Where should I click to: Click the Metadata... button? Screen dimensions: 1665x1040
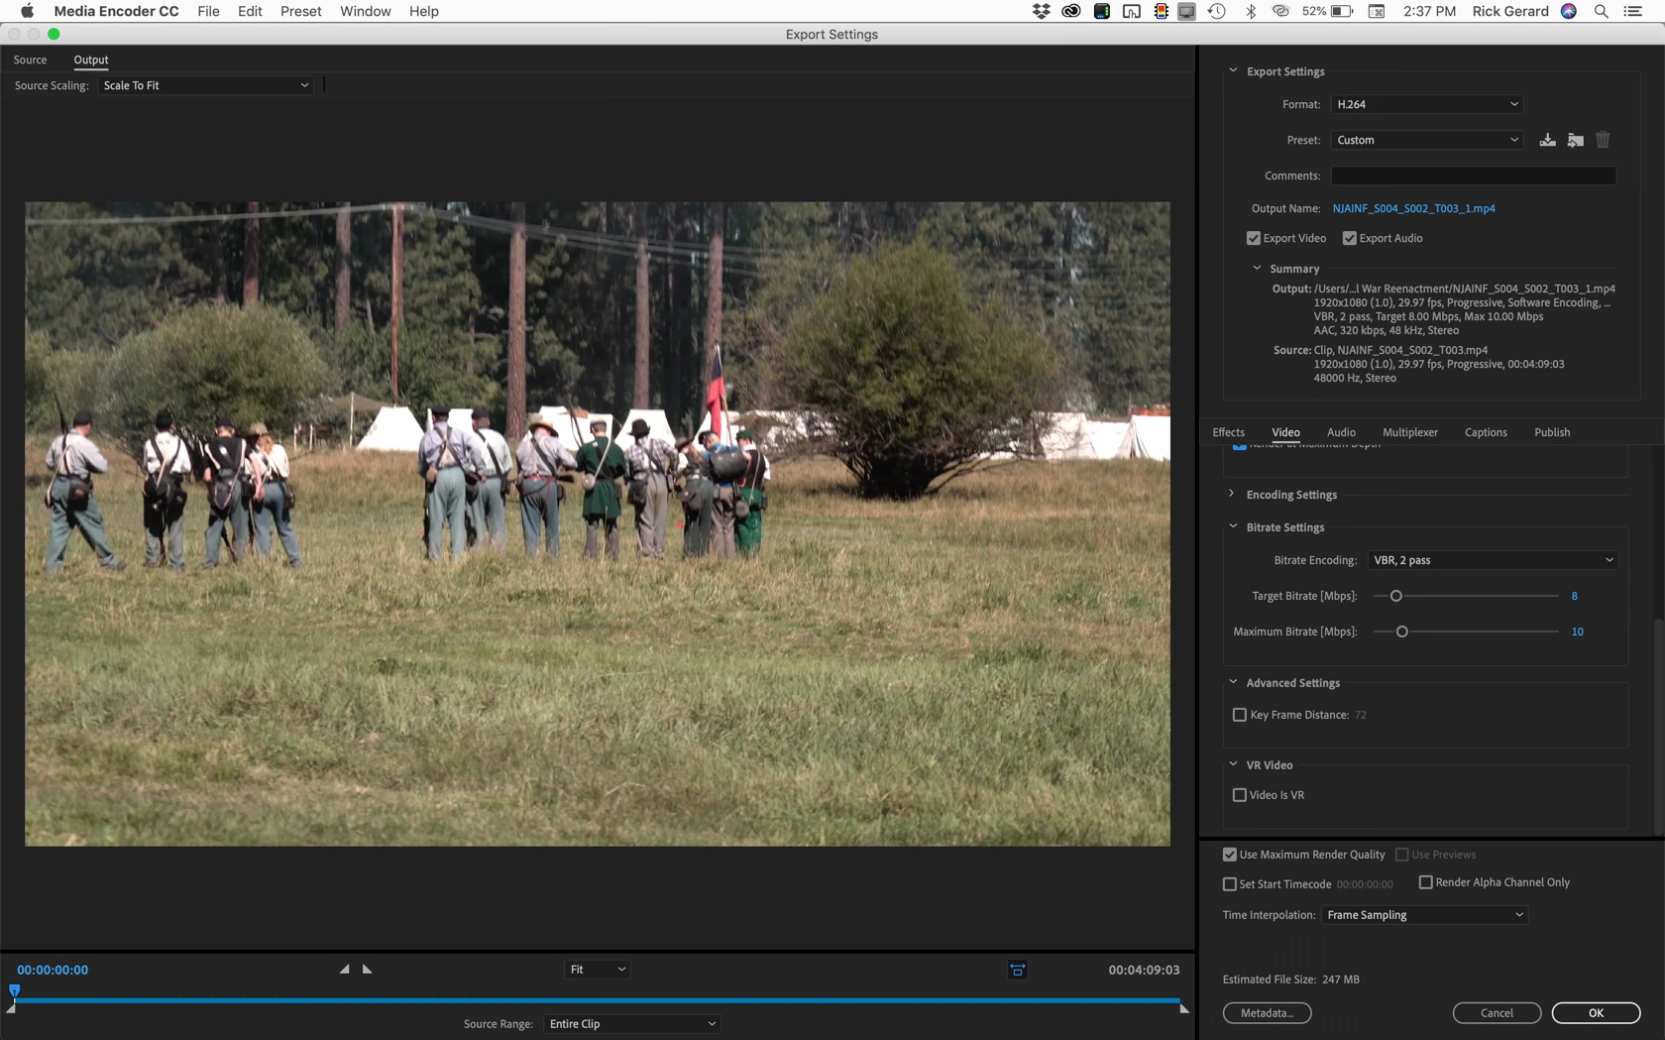coord(1267,1013)
